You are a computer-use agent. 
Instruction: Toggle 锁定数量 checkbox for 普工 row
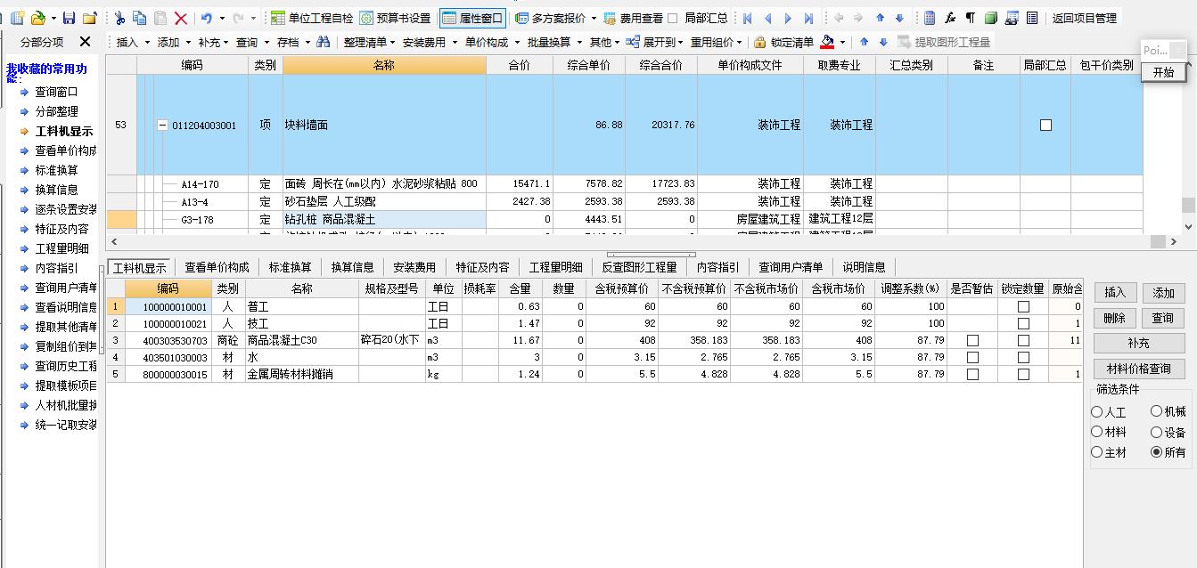point(1023,306)
